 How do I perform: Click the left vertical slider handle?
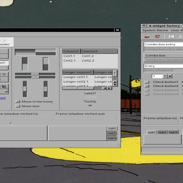coord(25,89)
